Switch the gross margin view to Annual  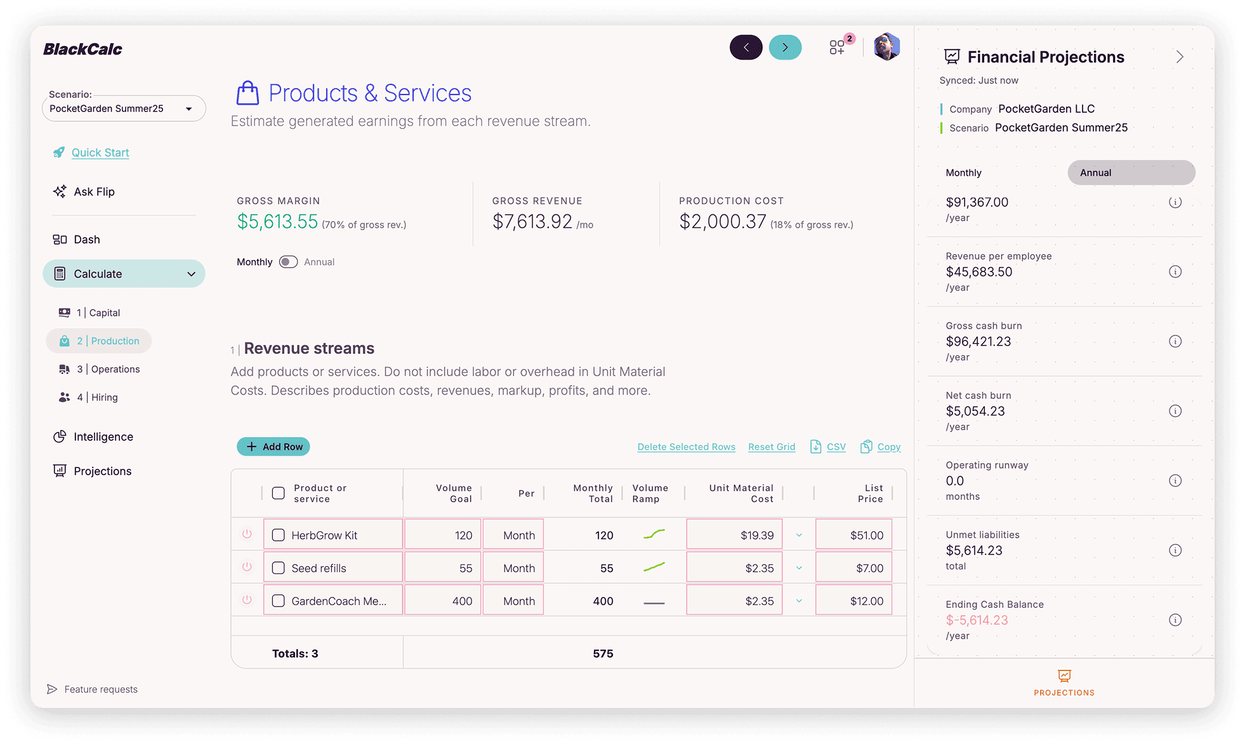289,261
